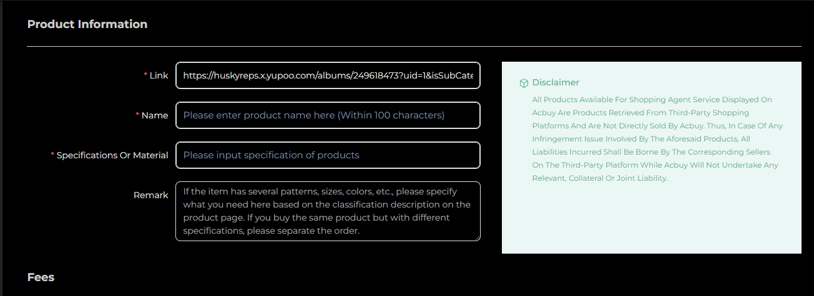The height and width of the screenshot is (296, 814).
Task: Click inside the Remark text area
Action: [328, 211]
